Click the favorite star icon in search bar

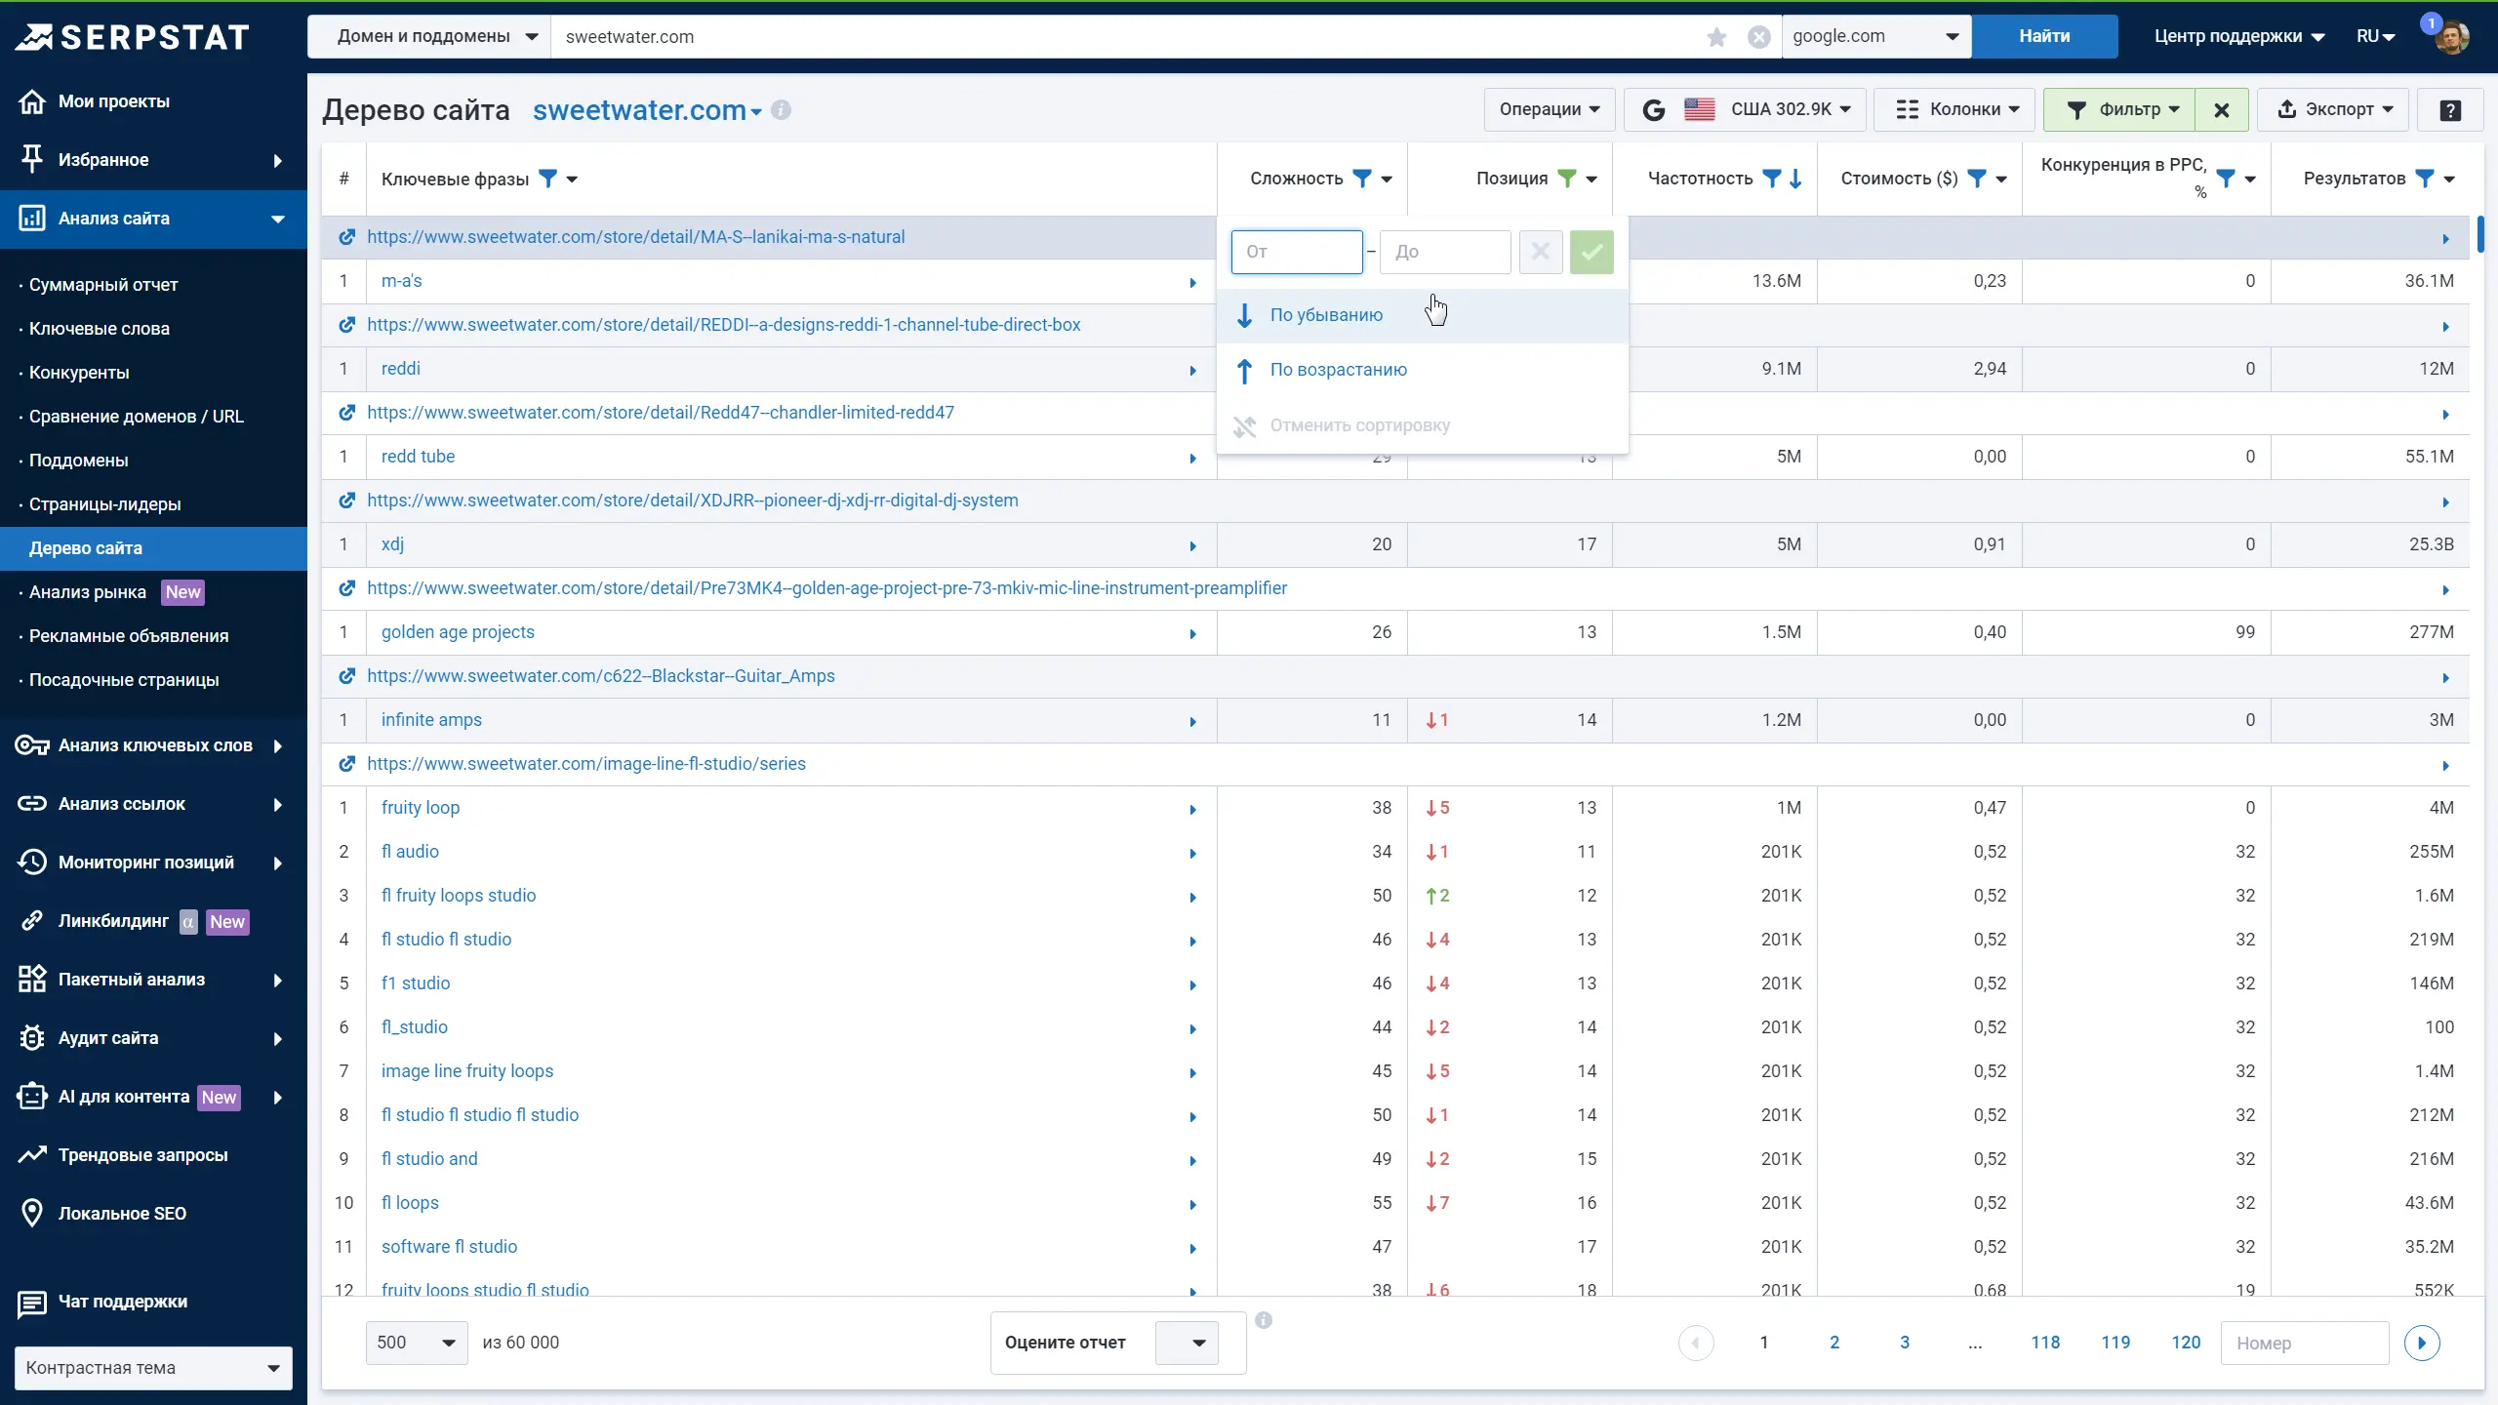coord(1716,37)
